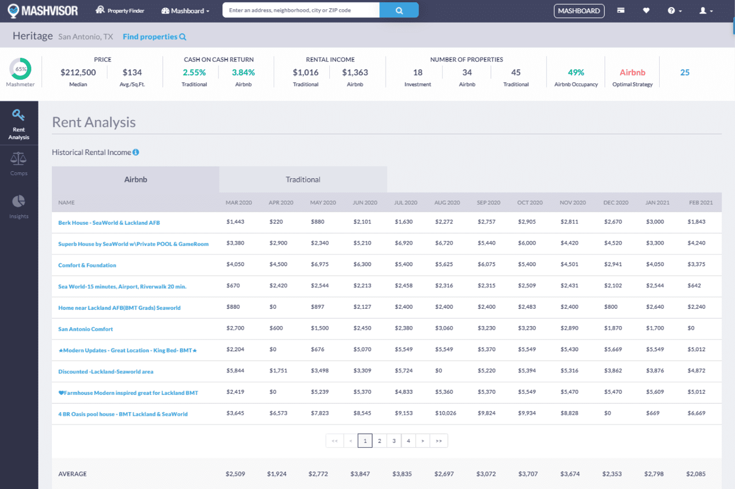Toggle to results page 2
Viewport: 735px width, 489px height.
(379, 440)
